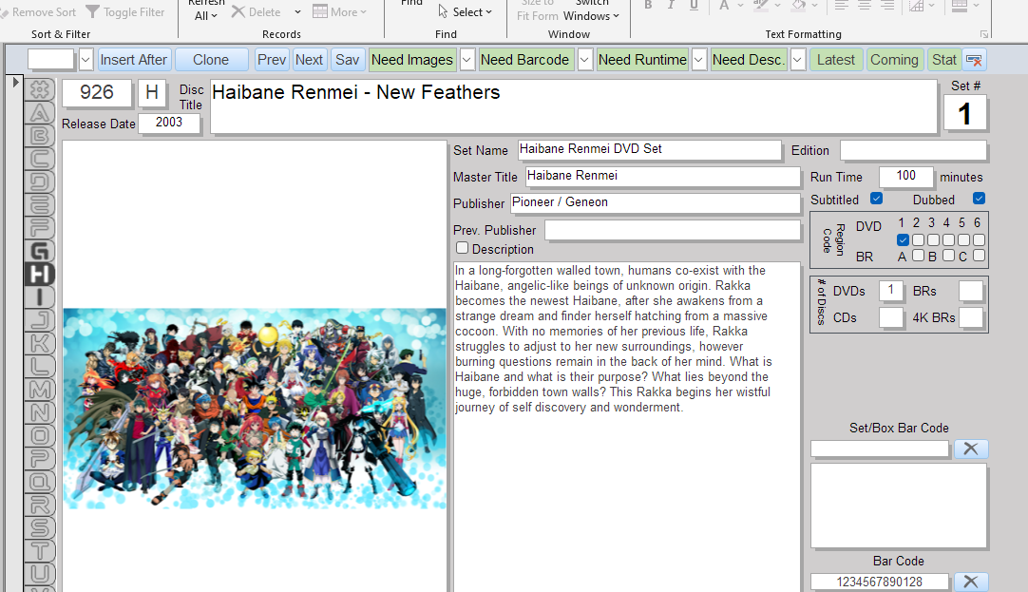Jump to titles starting with D
Viewport: 1028px width, 592px height.
pos(40,181)
